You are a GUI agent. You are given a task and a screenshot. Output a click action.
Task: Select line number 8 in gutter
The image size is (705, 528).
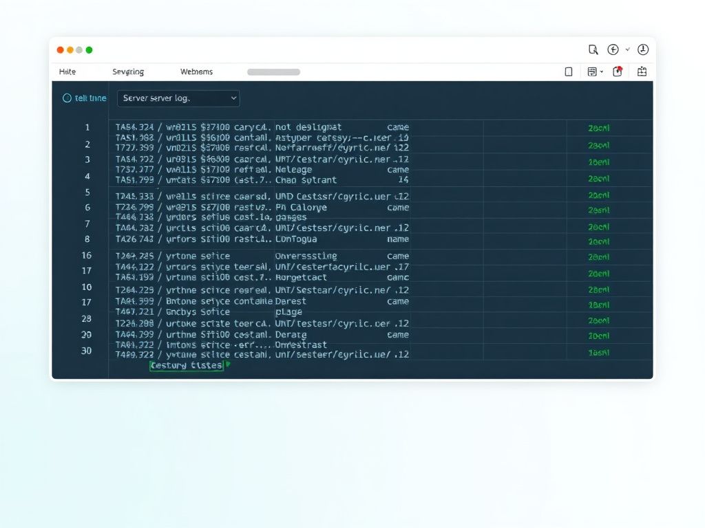coord(87,239)
